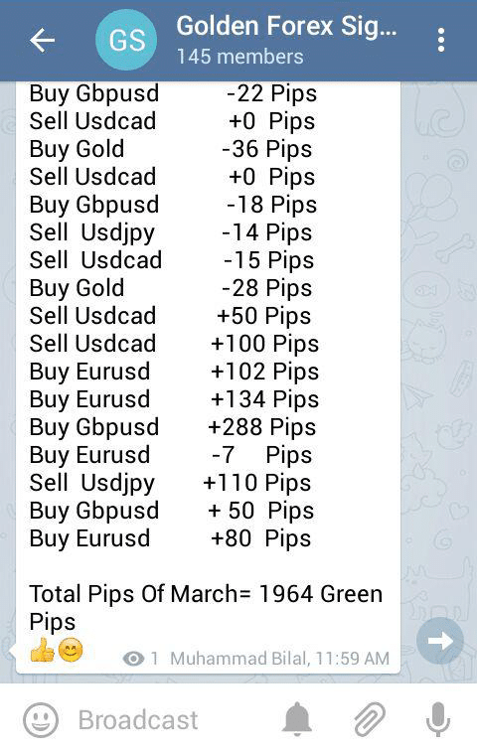Tap the Buy Gold -36 Pips line

(171, 149)
